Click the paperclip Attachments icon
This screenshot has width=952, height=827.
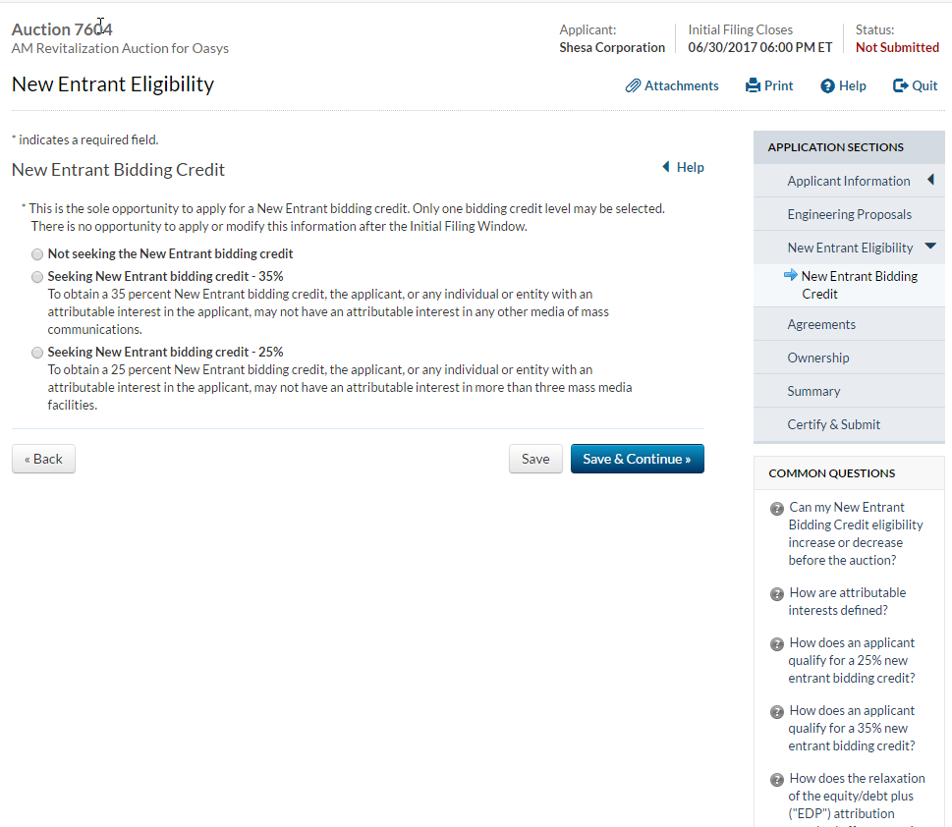[634, 85]
